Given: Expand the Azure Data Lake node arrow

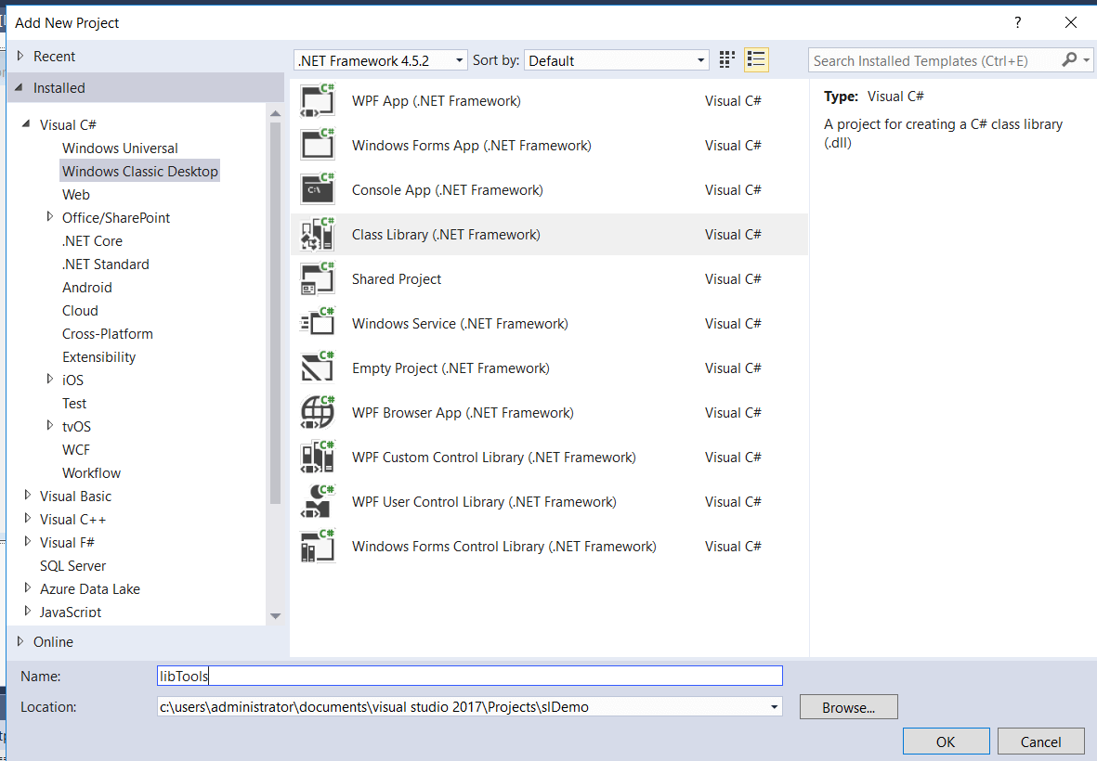Looking at the screenshot, I should click(27, 587).
